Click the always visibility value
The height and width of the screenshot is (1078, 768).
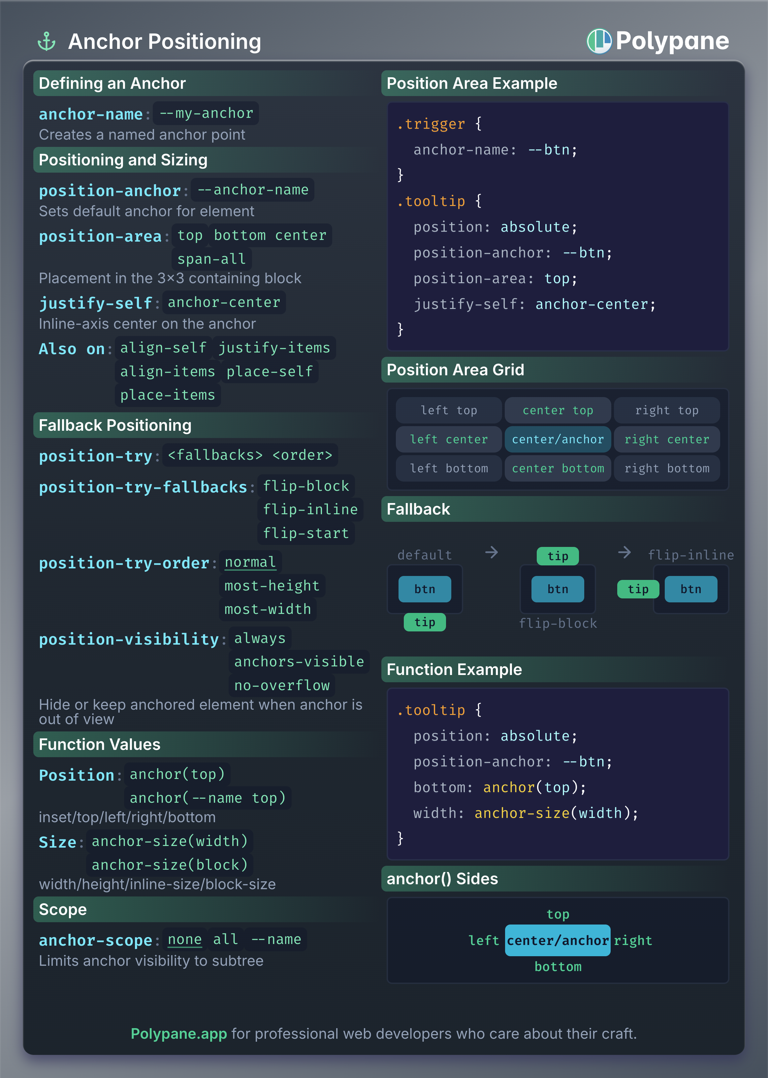click(260, 638)
